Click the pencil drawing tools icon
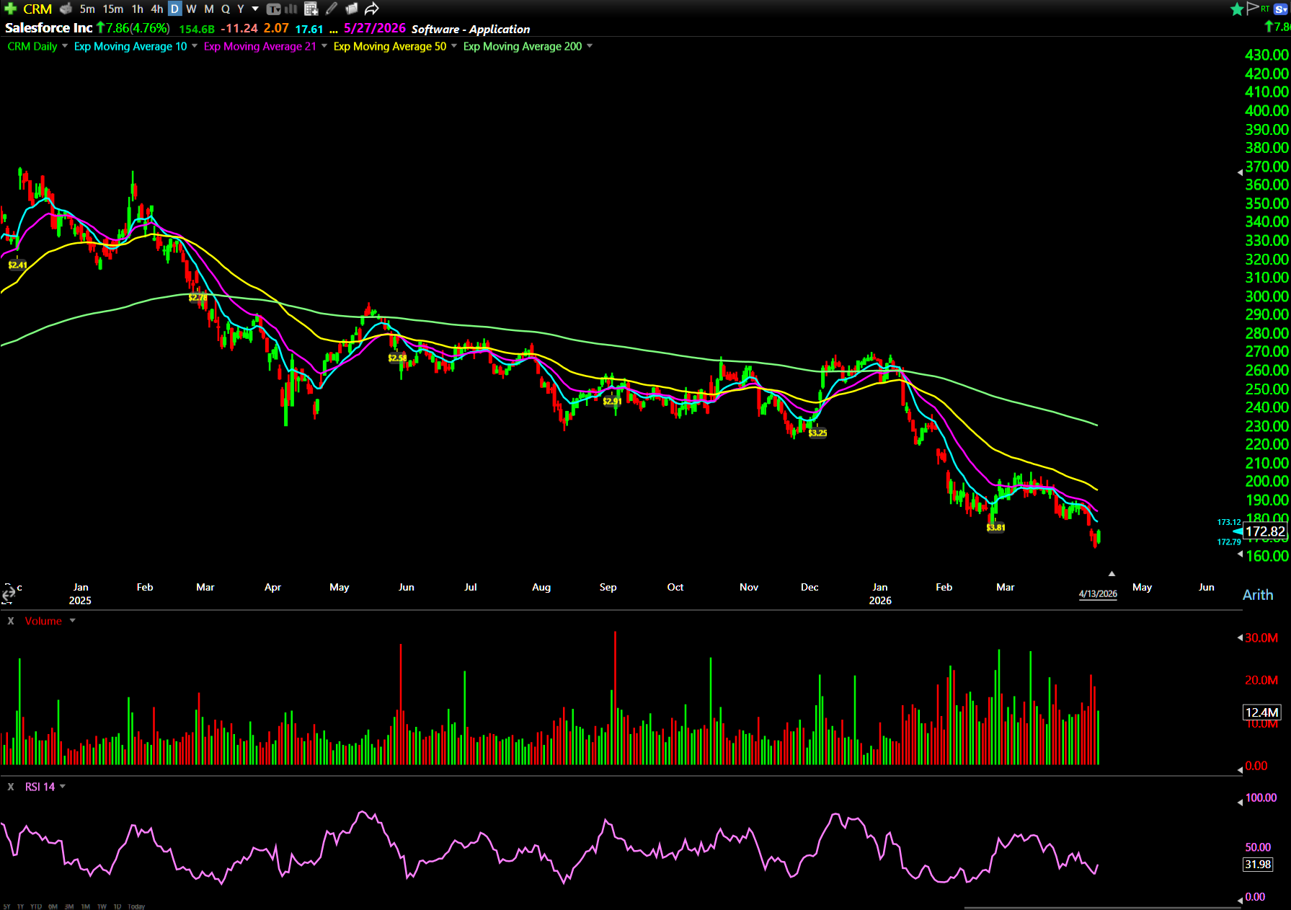Viewport: 1291px width, 910px height. click(x=332, y=9)
